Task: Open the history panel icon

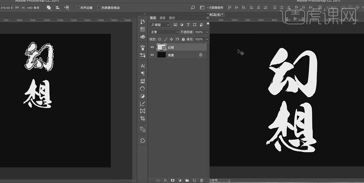Action: 143,22
